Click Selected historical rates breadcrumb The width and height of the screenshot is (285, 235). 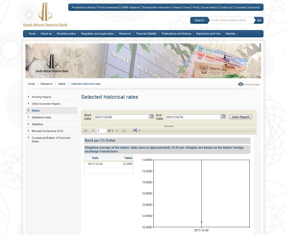click(86, 84)
